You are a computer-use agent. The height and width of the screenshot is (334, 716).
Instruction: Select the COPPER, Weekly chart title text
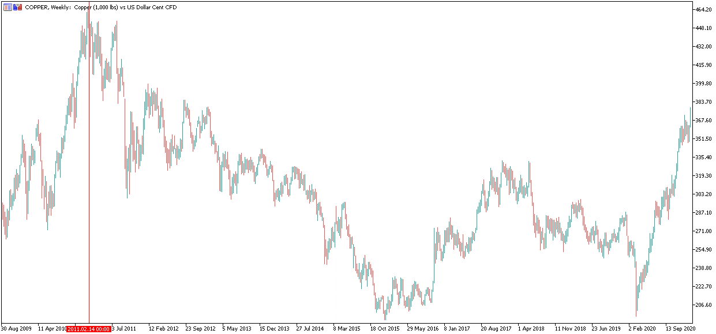[x=101, y=7]
